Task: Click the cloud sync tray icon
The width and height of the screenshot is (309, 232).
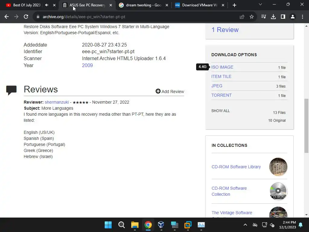Action: coord(255,225)
